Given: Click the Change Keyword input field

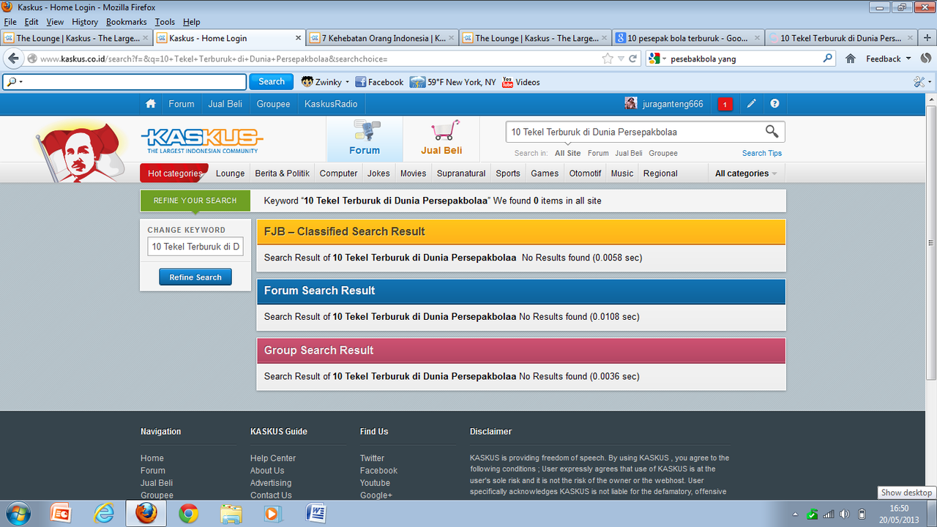Looking at the screenshot, I should (195, 247).
